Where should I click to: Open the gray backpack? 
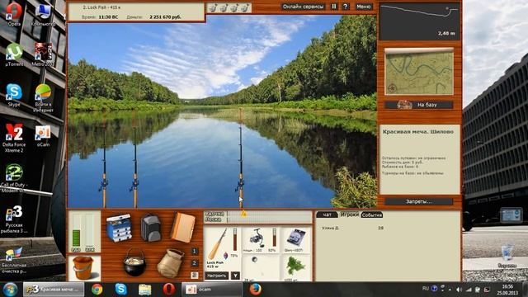point(150,228)
